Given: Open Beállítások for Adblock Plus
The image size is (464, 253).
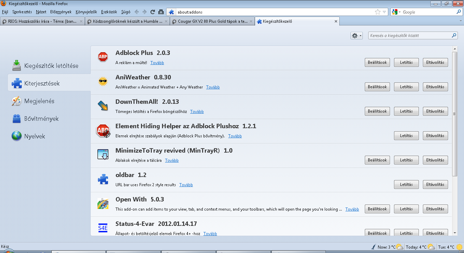Looking at the screenshot, I should (377, 62).
